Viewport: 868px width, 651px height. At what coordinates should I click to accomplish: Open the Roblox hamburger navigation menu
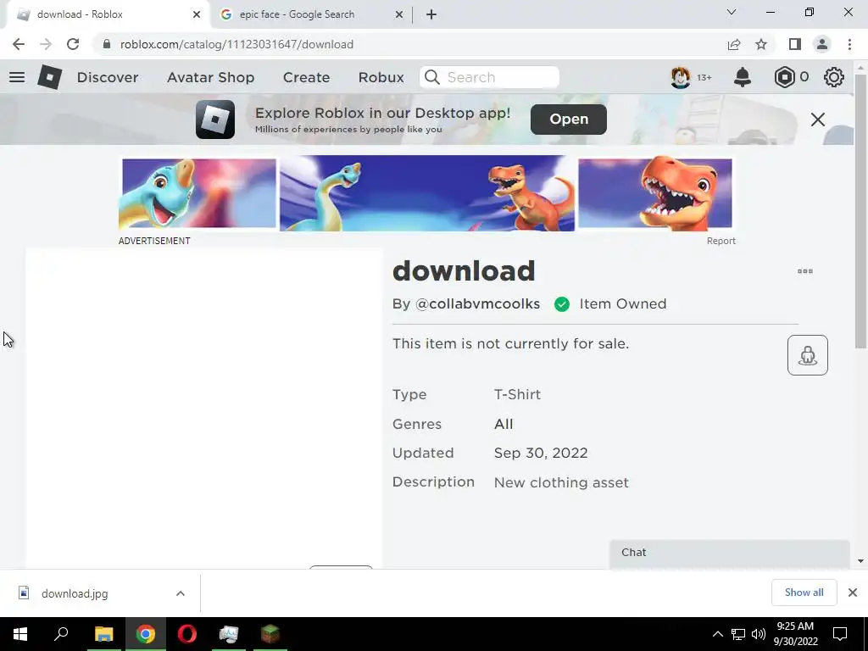point(17,77)
